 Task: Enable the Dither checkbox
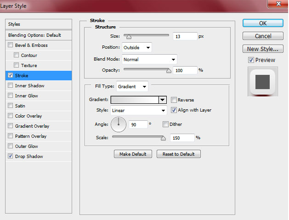tap(165, 124)
